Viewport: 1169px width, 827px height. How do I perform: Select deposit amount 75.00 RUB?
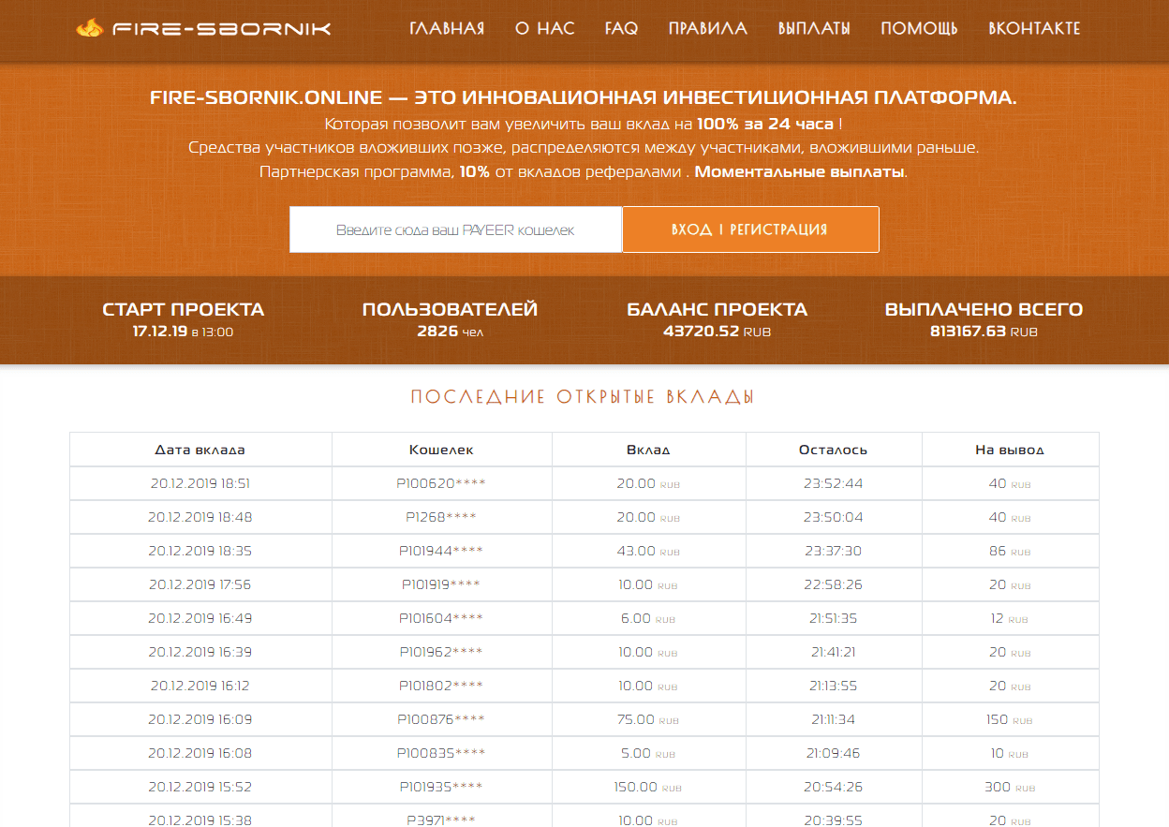pos(649,719)
